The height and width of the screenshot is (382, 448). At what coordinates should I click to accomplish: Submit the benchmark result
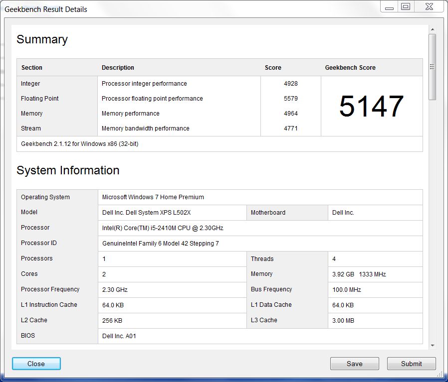pos(412,364)
